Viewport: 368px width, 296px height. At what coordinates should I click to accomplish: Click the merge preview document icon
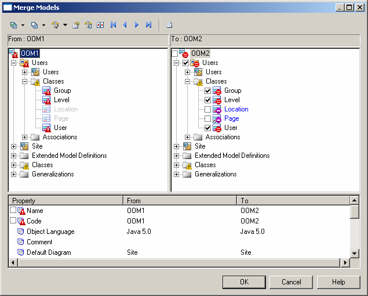[169, 25]
